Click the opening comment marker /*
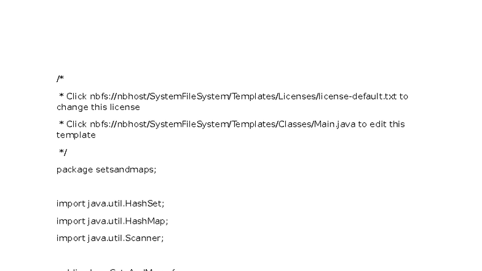482x271 pixels. (x=60, y=79)
